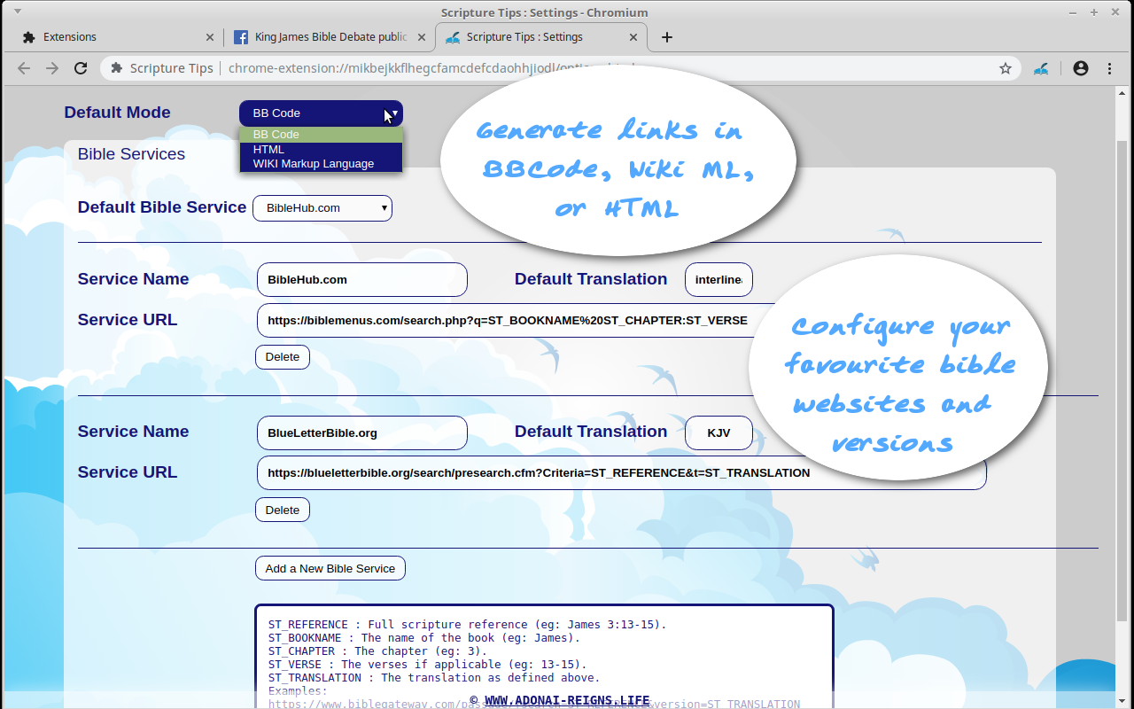Click the Bible Services section heading
The width and height of the screenshot is (1134, 709).
[x=131, y=154]
